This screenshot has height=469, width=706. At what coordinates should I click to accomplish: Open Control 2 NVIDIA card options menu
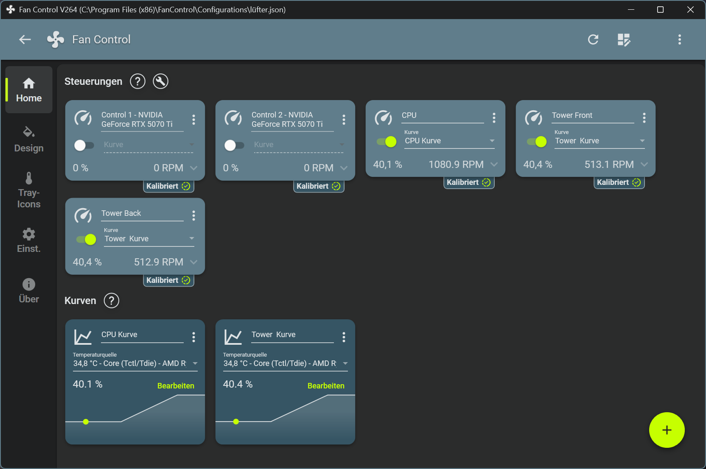pos(344,120)
